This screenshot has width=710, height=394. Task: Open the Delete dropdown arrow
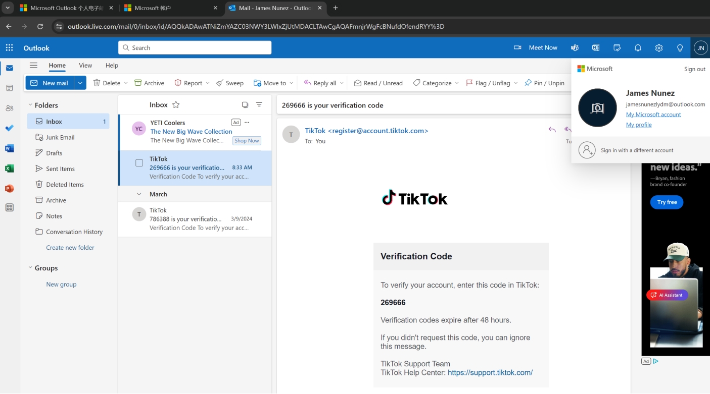pyautogui.click(x=126, y=83)
